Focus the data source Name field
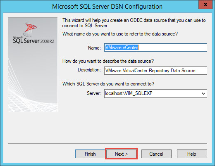This screenshot has width=215, height=166. [x=155, y=47]
